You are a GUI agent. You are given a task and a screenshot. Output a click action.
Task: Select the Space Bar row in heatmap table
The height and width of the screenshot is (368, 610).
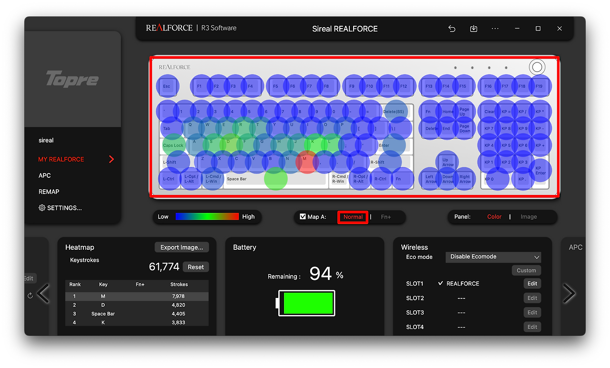click(137, 314)
